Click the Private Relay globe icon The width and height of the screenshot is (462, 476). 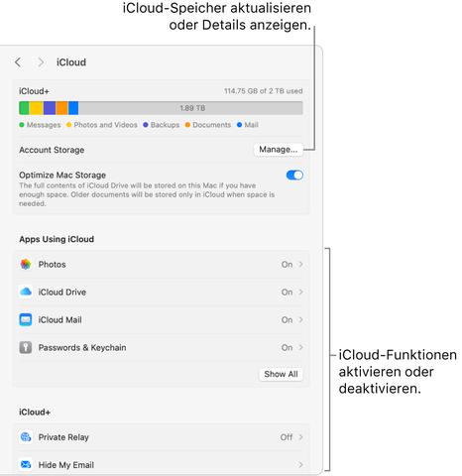click(26, 437)
